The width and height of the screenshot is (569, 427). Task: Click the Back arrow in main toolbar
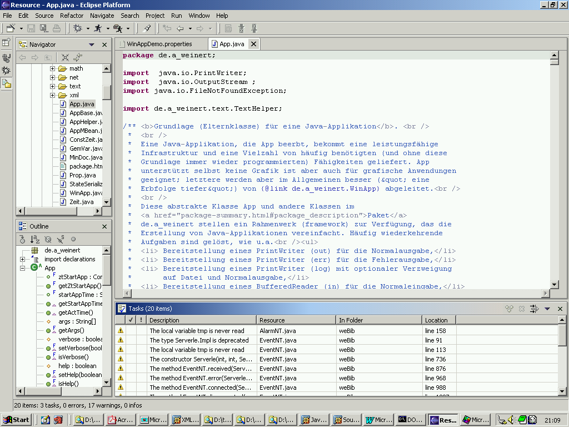point(180,28)
